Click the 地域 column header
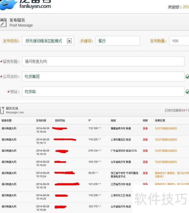This screenshot has height=213, width=189. pos(113,120)
